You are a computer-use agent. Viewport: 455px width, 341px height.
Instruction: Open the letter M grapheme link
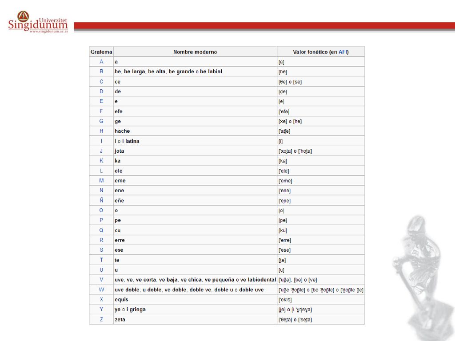(101, 181)
